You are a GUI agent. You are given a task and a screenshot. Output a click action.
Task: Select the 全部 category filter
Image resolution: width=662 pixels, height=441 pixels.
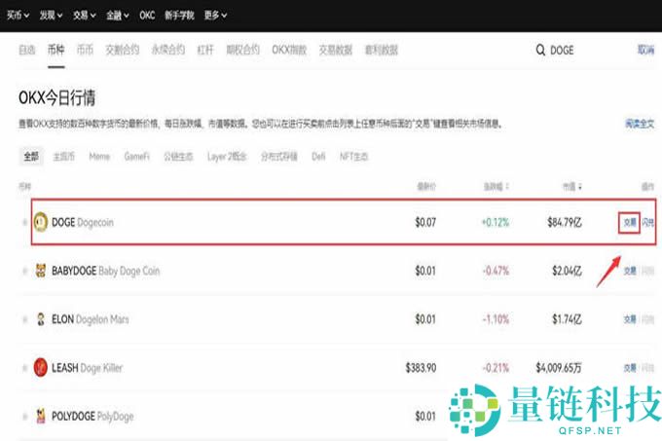[x=31, y=157]
